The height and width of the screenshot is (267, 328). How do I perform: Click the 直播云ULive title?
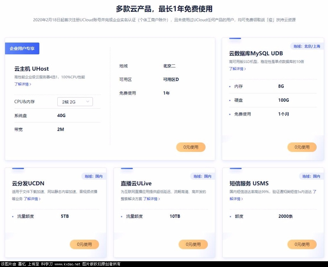(x=136, y=184)
